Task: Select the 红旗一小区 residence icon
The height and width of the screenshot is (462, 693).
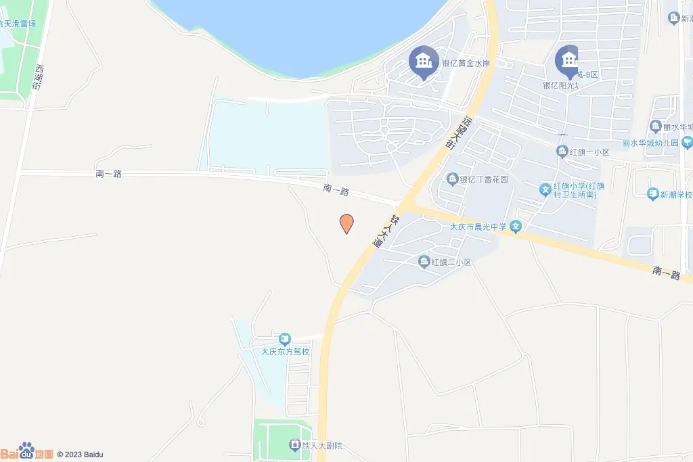Action: 562,152
